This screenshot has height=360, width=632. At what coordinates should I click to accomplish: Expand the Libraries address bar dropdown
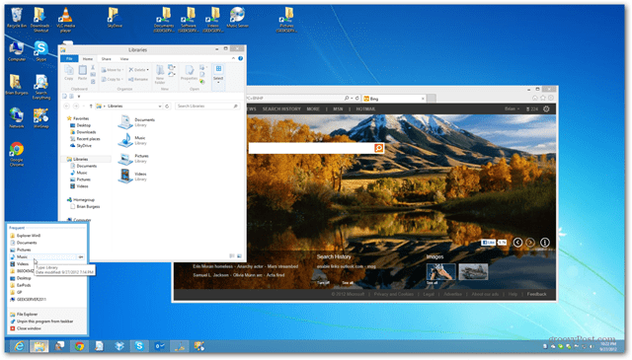tap(160, 106)
